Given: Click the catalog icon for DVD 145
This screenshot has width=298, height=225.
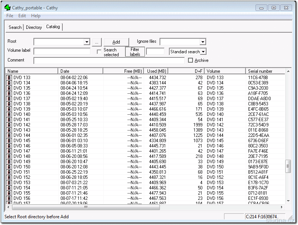Looking at the screenshot, I should pyautogui.click(x=9, y=141).
